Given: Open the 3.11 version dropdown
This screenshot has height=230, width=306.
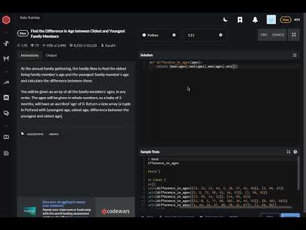Looking at the screenshot, I should click(204, 35).
